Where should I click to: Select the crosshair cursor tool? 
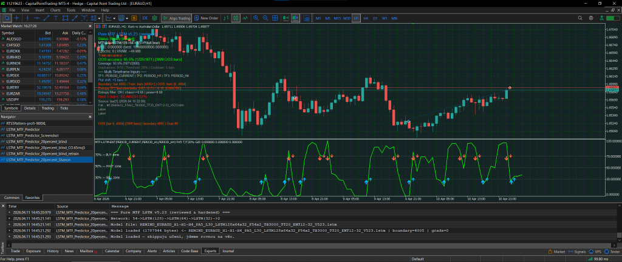(x=16, y=18)
